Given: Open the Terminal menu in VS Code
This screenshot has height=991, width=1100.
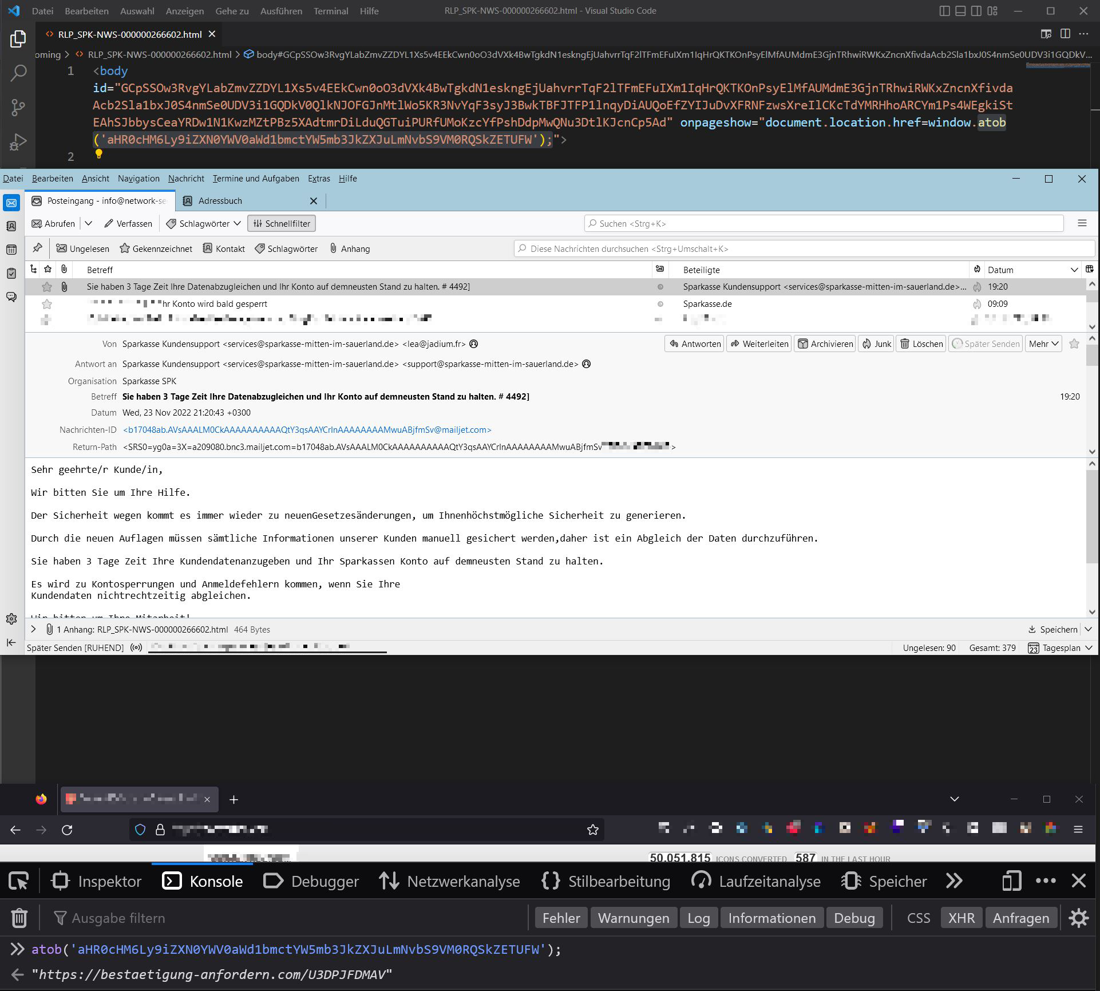Looking at the screenshot, I should tap(331, 11).
